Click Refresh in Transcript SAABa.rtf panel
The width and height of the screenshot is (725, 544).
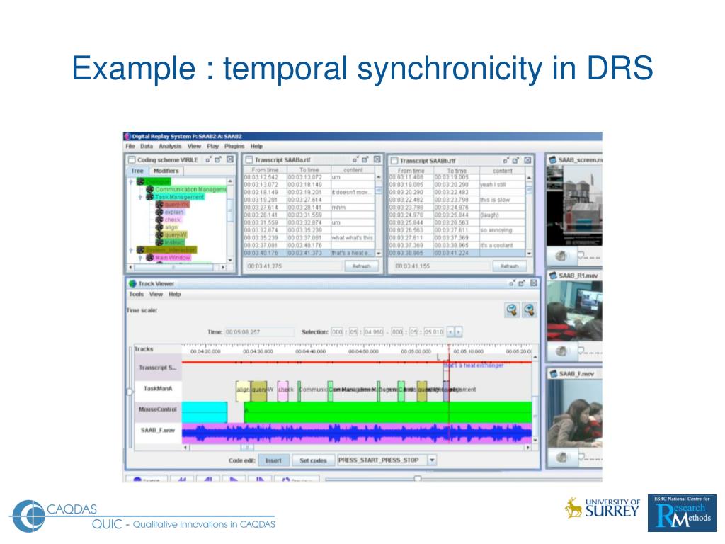362,266
